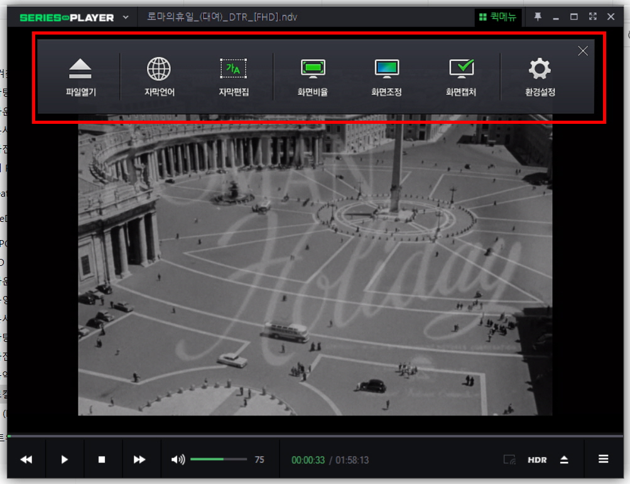The width and height of the screenshot is (630, 484).
Task: Capture the screen with 화면캡처
Action: tap(461, 77)
